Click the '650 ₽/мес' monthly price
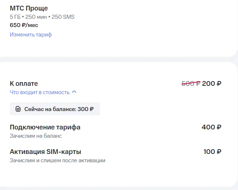Viewport: 238px width, 190px height. click(x=24, y=25)
